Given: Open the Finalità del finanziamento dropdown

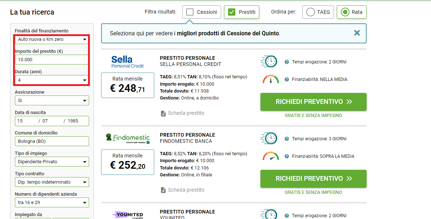Looking at the screenshot, I should tap(52, 39).
